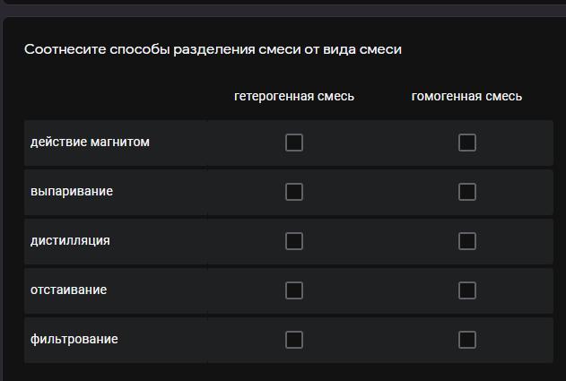566x381 pixels.
Task: Tick гетерогенная смесь box for дистилляция
Action: point(294,241)
